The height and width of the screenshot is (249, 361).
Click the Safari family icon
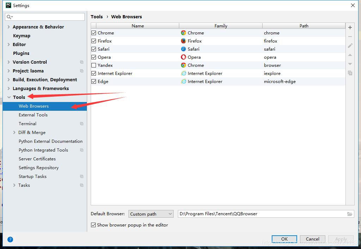coord(183,49)
